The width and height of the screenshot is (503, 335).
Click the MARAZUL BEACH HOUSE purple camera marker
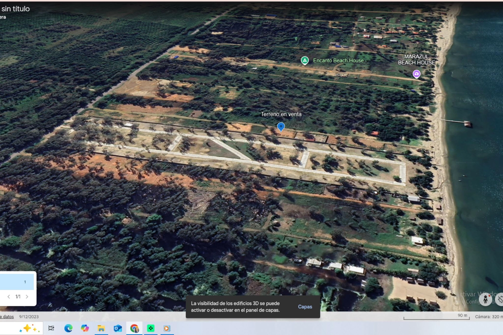[x=417, y=74]
